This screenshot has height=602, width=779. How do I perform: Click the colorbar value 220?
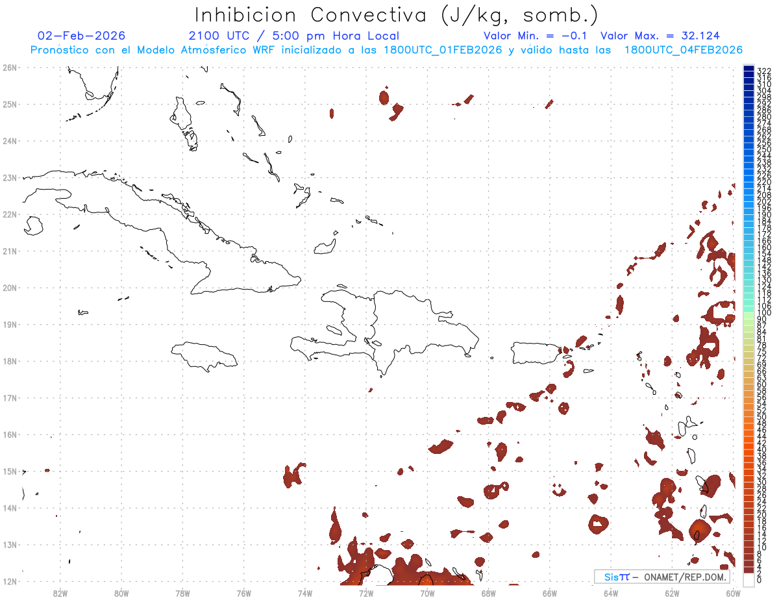tap(764, 182)
